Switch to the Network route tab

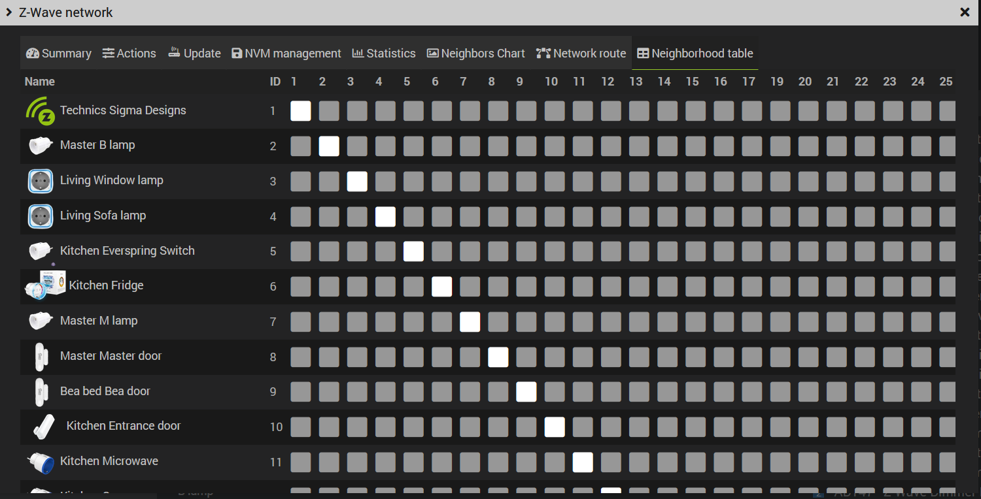pyautogui.click(x=581, y=54)
